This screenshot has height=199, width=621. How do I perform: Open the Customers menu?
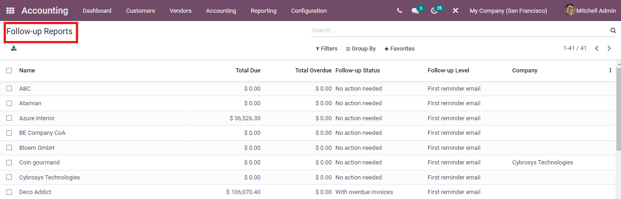coord(140,10)
